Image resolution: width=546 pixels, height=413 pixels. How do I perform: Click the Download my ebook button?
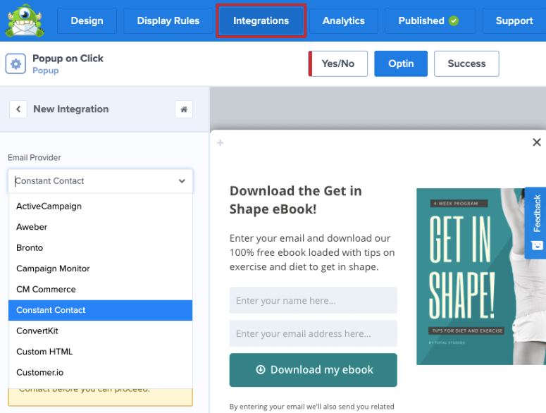coord(313,370)
